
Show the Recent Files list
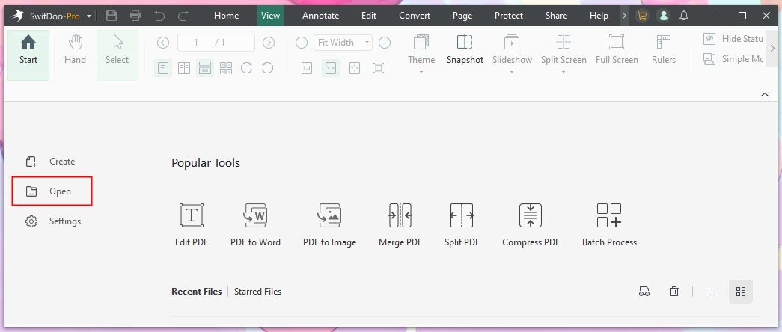point(197,292)
